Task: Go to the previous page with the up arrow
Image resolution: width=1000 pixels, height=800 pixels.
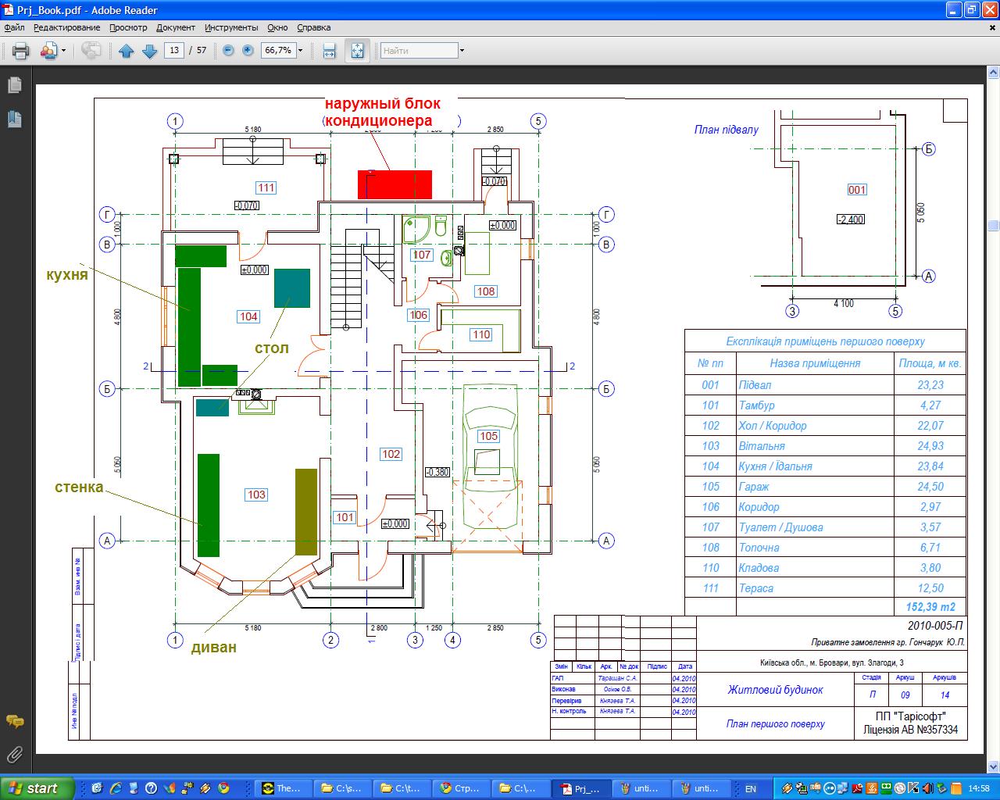Action: coord(127,51)
